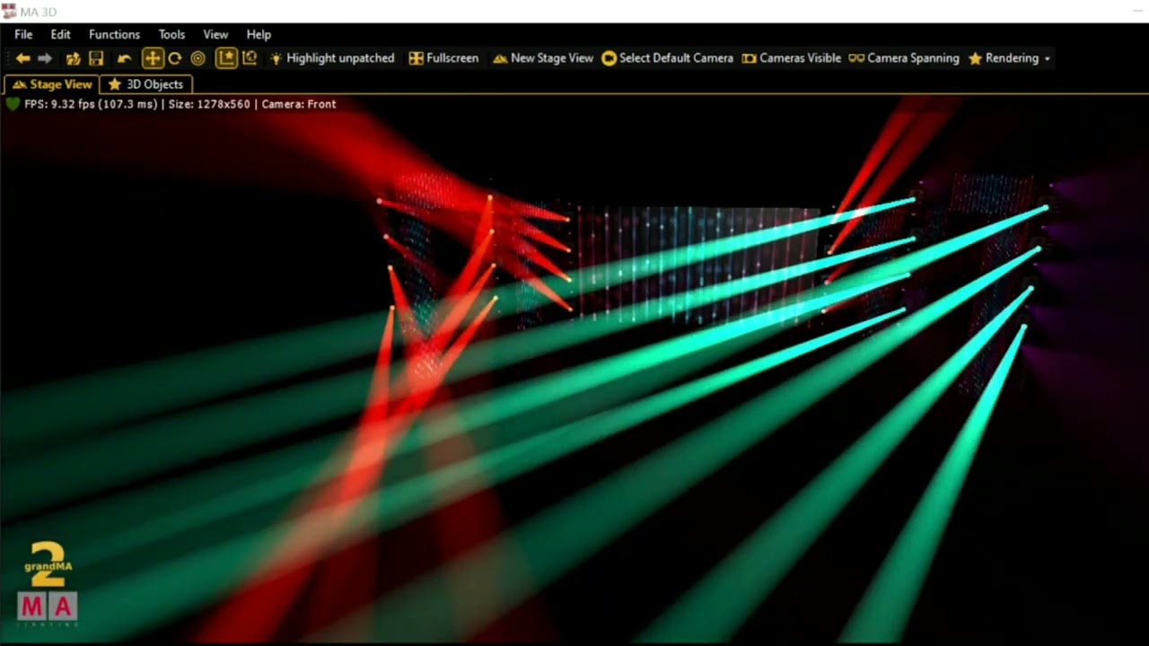Toggle the highlighted star frame icon
Viewport: 1149px width, 646px height.
click(x=227, y=58)
